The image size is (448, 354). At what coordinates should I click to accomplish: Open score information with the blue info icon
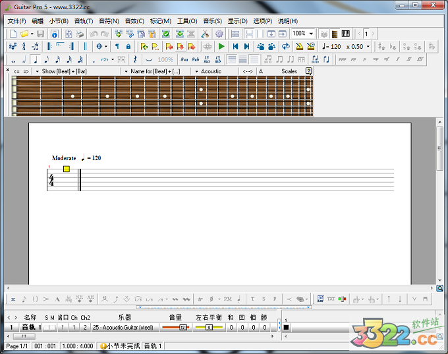pos(54,34)
